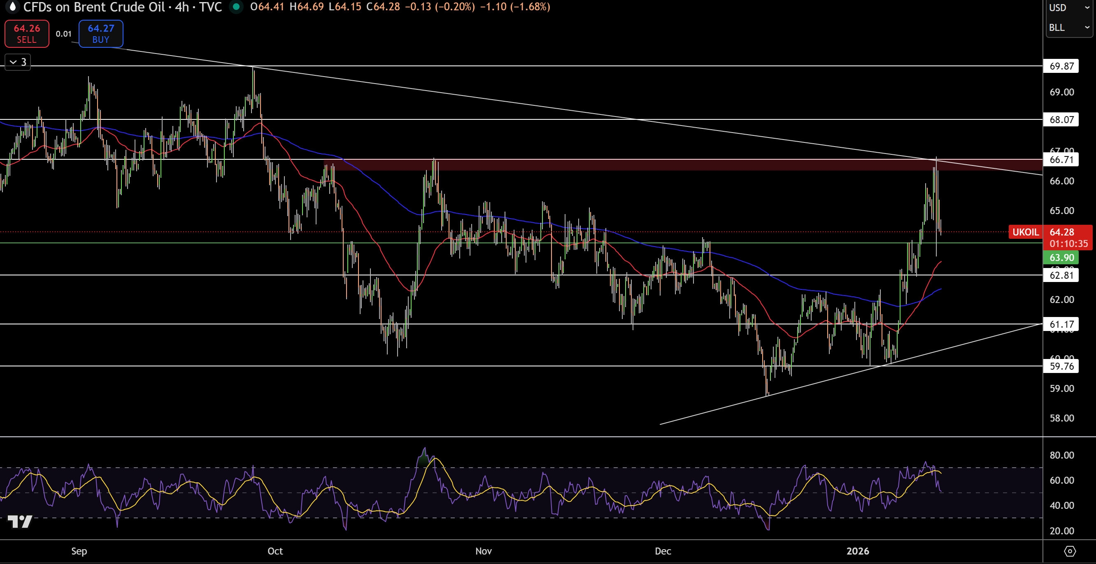Collapse the drawings list with the 3 chevron
The height and width of the screenshot is (564, 1096).
click(x=17, y=62)
